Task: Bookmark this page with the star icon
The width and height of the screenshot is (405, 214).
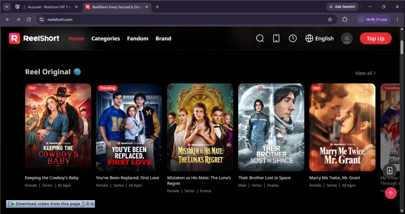Action: coord(330,19)
